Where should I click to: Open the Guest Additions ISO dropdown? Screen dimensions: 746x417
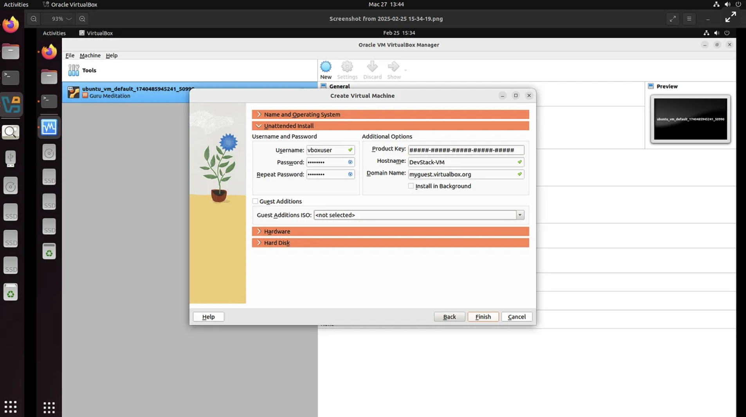520,215
